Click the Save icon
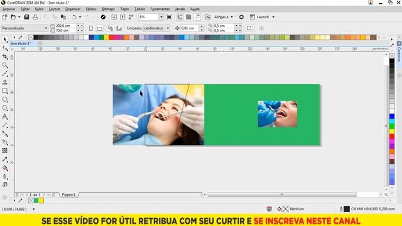Image resolution: width=402 pixels, height=226 pixels. 26,17
